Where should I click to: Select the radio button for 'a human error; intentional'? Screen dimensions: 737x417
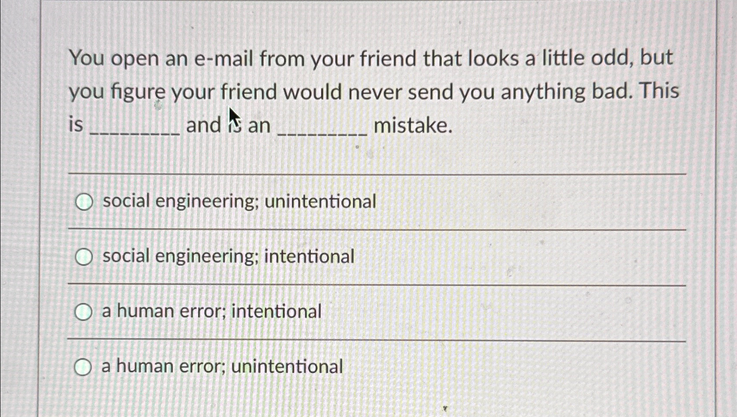[x=84, y=313]
